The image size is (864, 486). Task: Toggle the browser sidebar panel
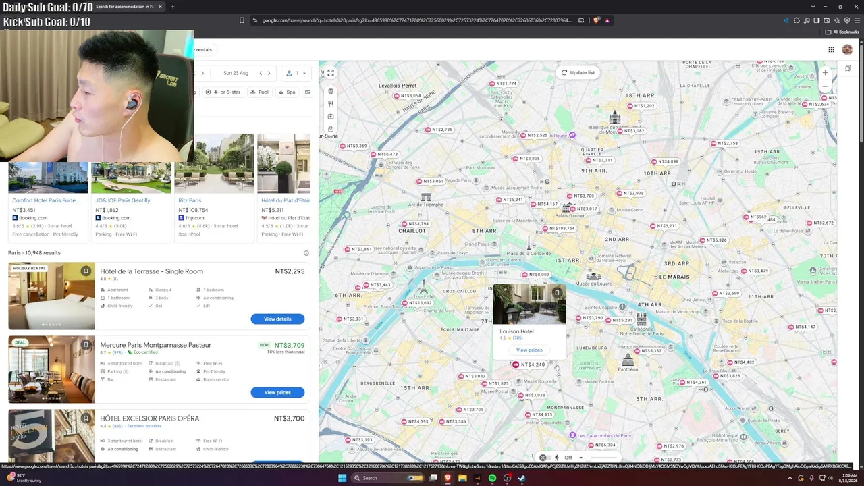click(817, 20)
